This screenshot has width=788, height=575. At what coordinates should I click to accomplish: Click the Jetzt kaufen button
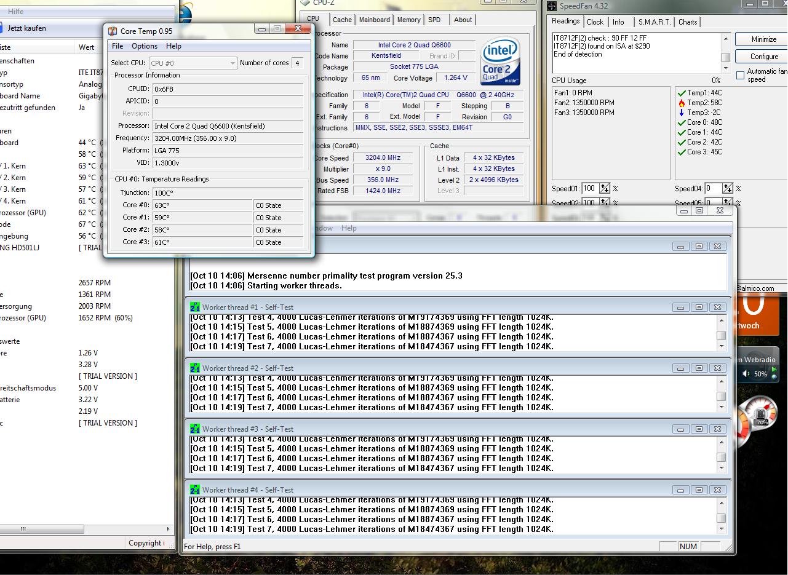point(26,28)
